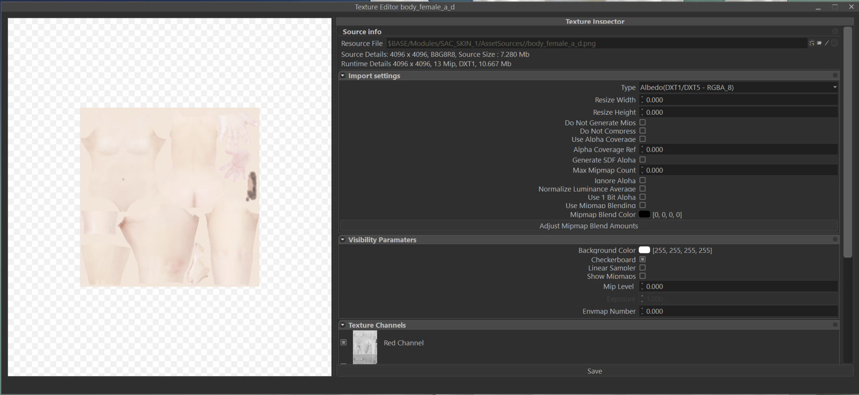Minimize the Texture Editor window
Viewport: 859px width, 395px height.
click(x=818, y=7)
